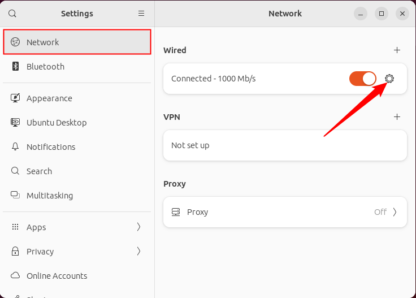Click the 'Not set up' VPN row
416x298 pixels.
coord(285,145)
